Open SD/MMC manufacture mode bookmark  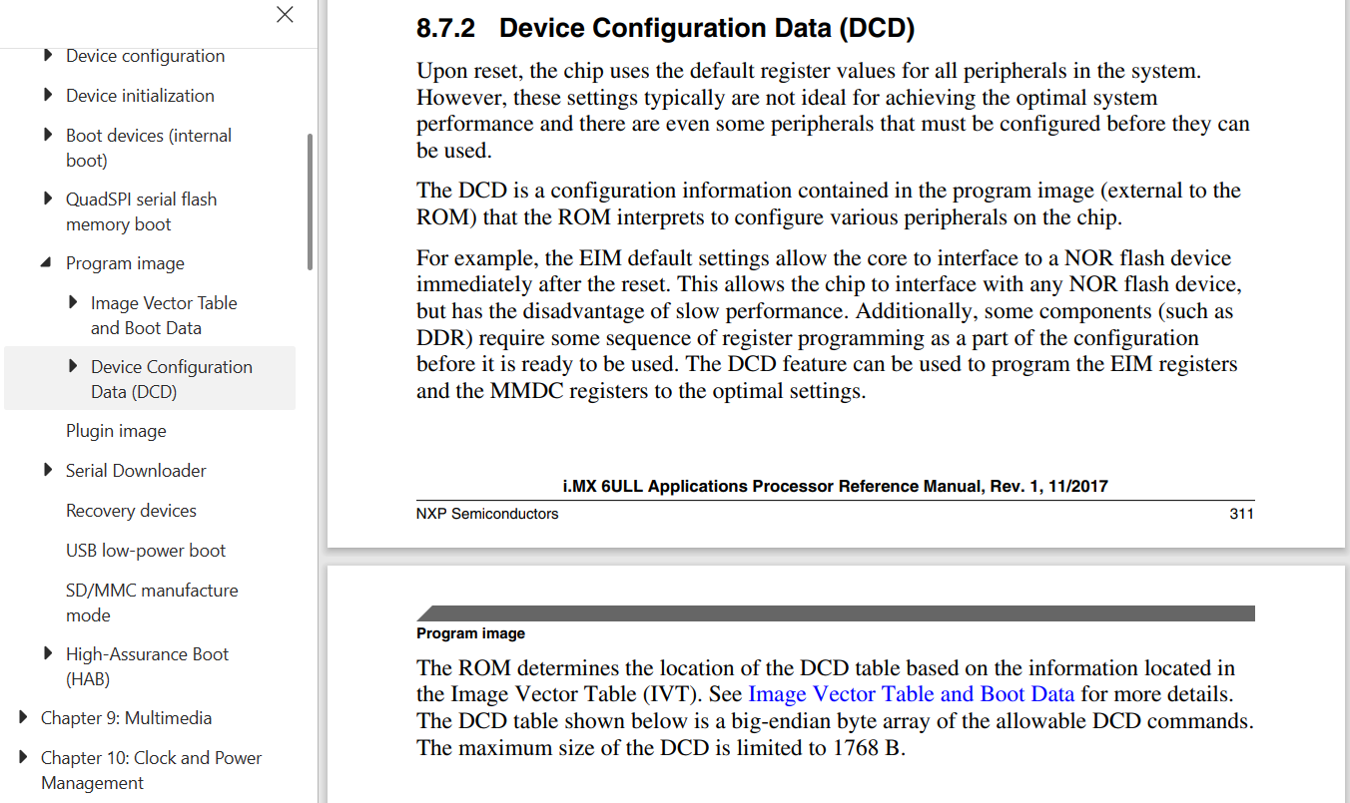152,602
